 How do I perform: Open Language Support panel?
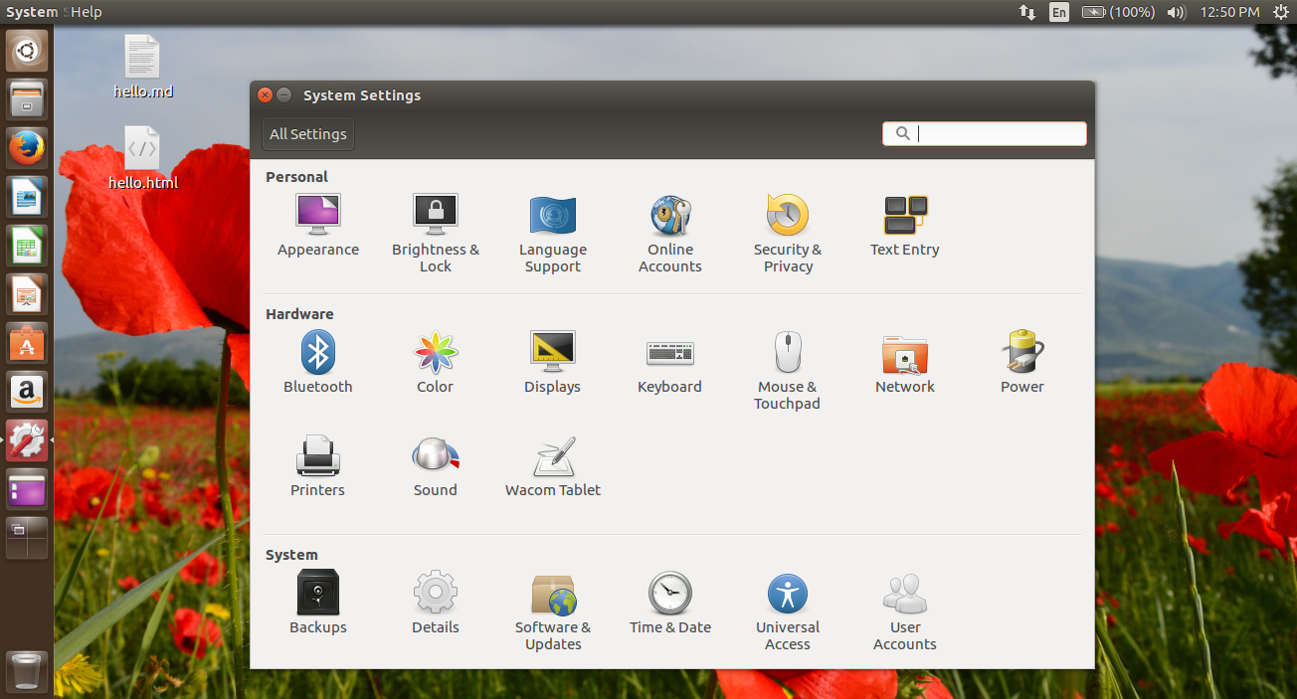pyautogui.click(x=553, y=234)
